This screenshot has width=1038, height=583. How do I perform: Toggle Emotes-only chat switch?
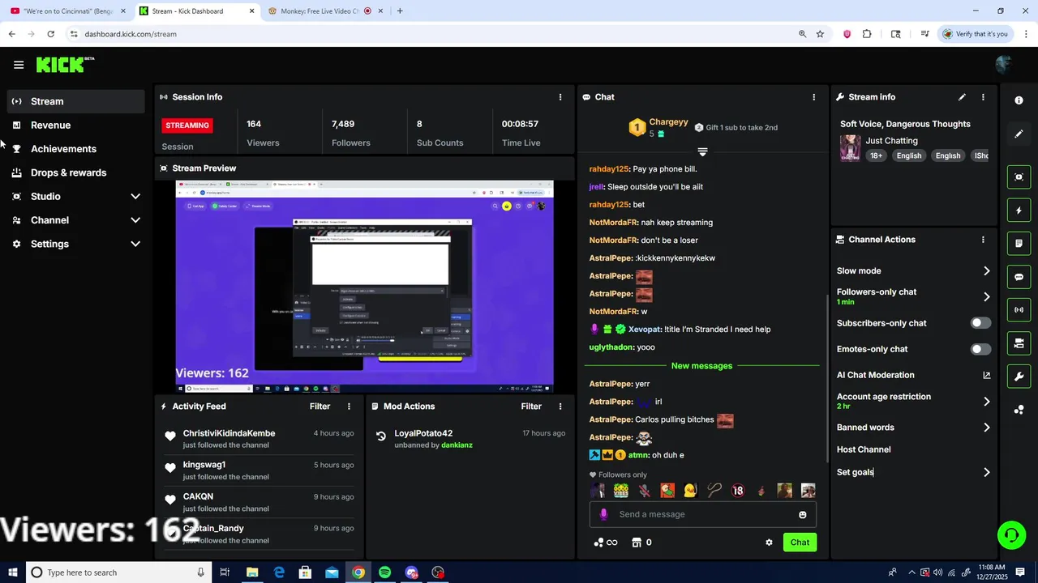[x=980, y=349]
